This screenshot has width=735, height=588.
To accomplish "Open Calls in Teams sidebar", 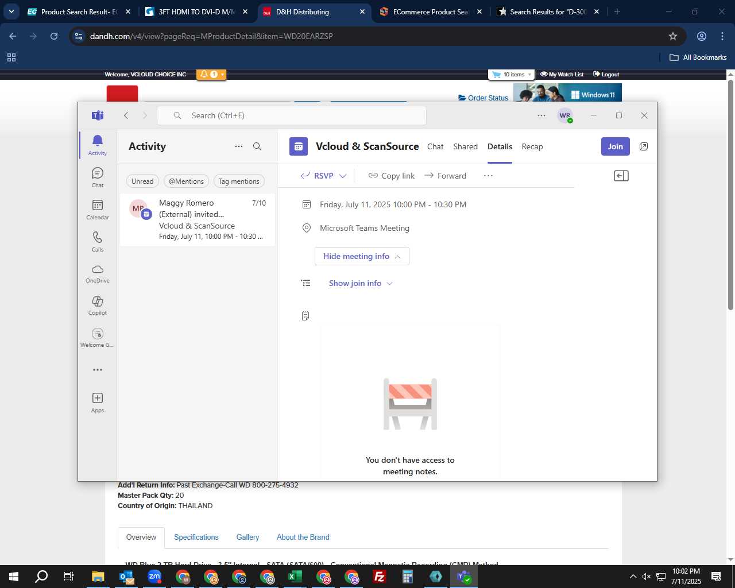I will 98,242.
